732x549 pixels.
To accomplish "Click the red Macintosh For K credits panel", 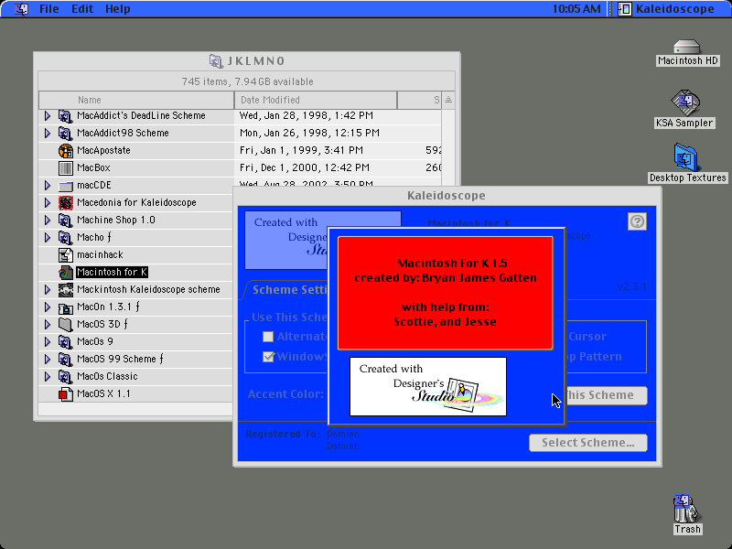I will coord(446,293).
